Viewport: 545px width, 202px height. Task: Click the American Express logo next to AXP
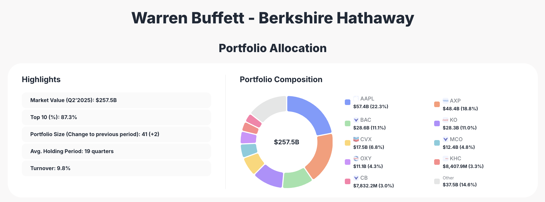(446, 101)
